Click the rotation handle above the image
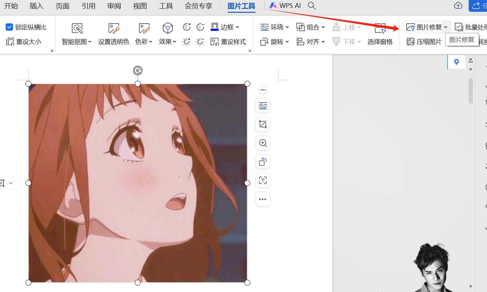 pyautogui.click(x=138, y=71)
